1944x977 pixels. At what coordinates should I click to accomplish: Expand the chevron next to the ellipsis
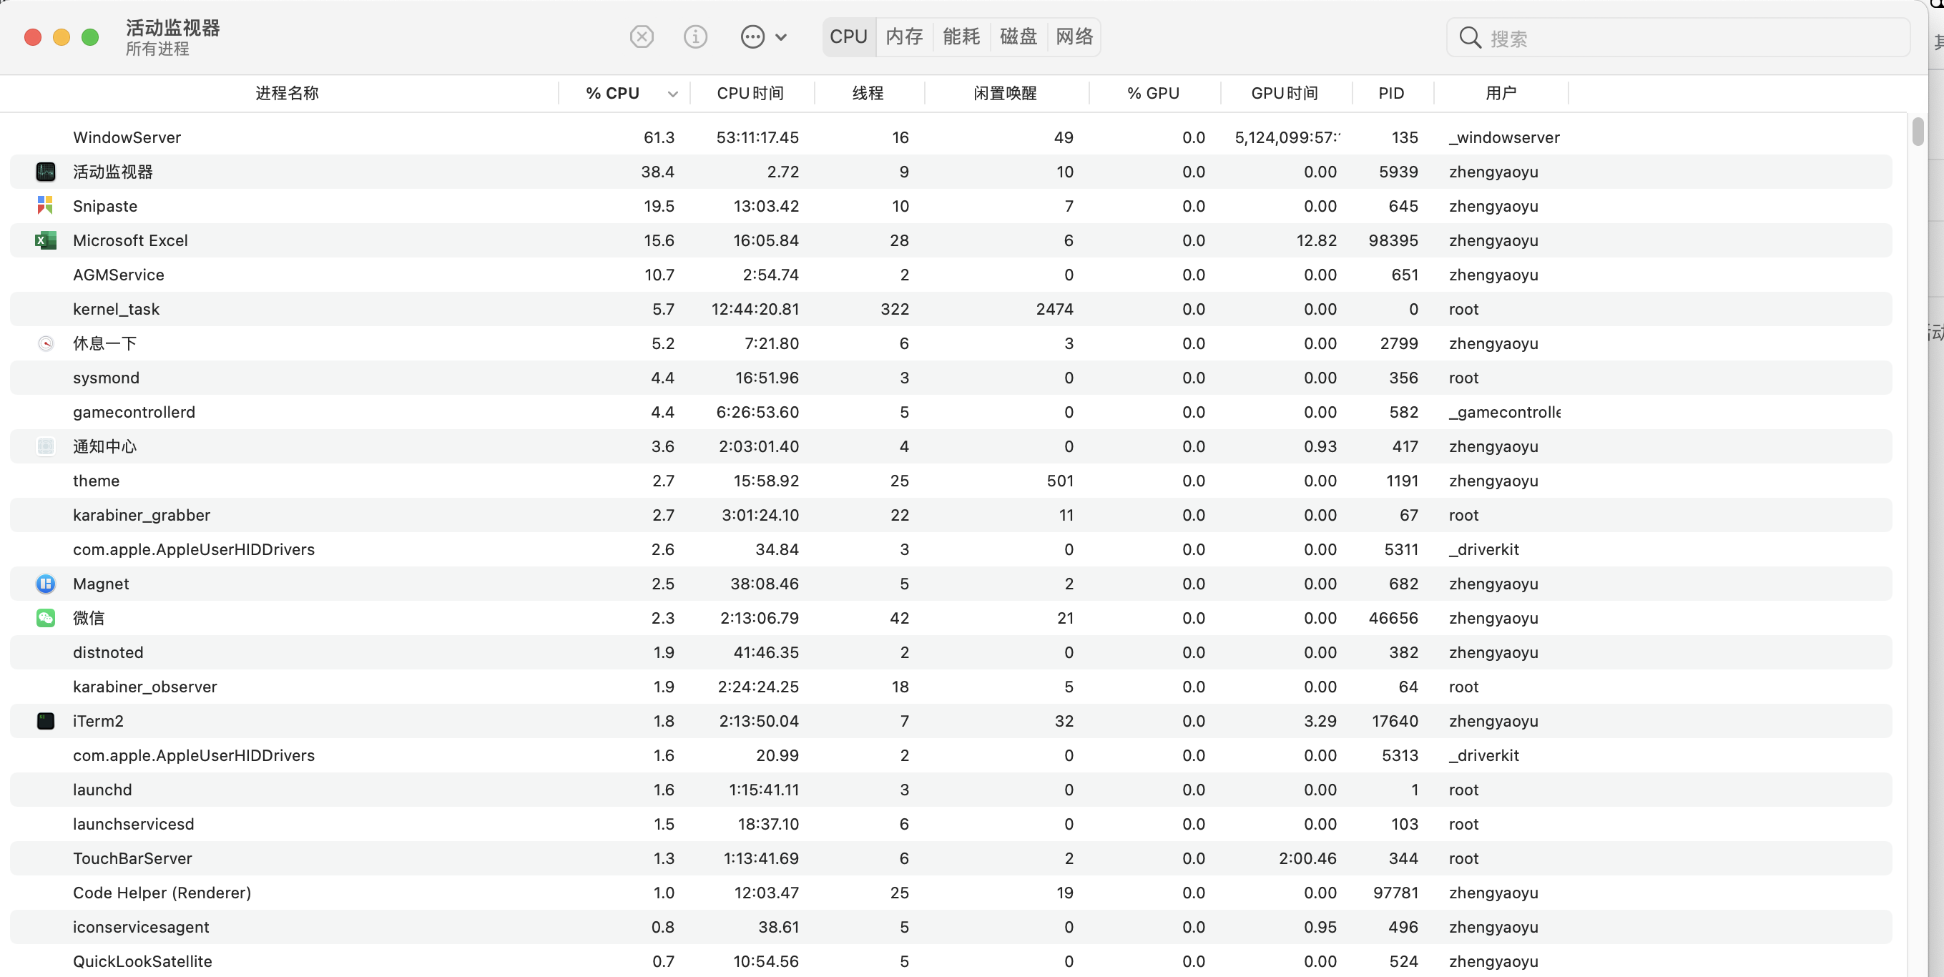pyautogui.click(x=781, y=37)
